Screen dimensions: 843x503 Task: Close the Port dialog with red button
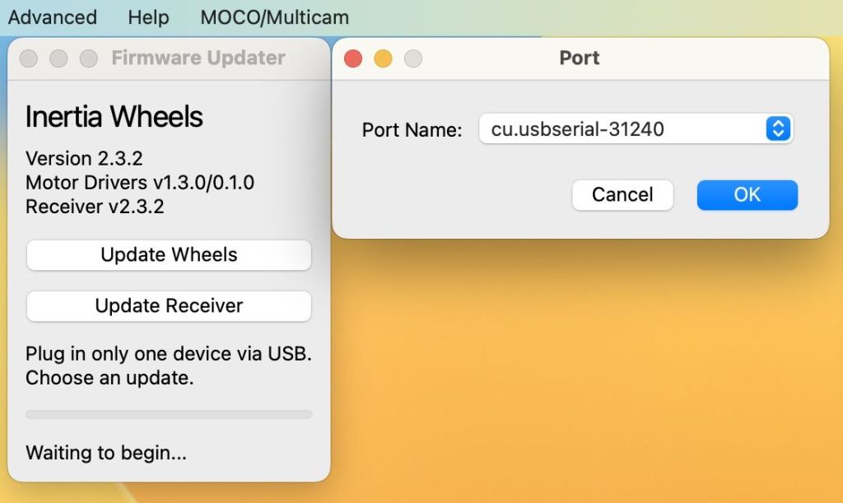352,58
